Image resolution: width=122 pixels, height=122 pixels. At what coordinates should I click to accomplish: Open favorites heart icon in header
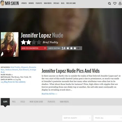click(x=115, y=3)
